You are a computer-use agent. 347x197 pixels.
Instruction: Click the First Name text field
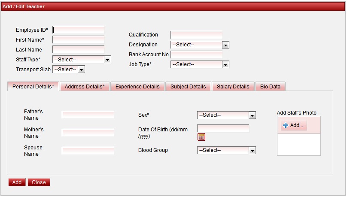click(x=78, y=40)
